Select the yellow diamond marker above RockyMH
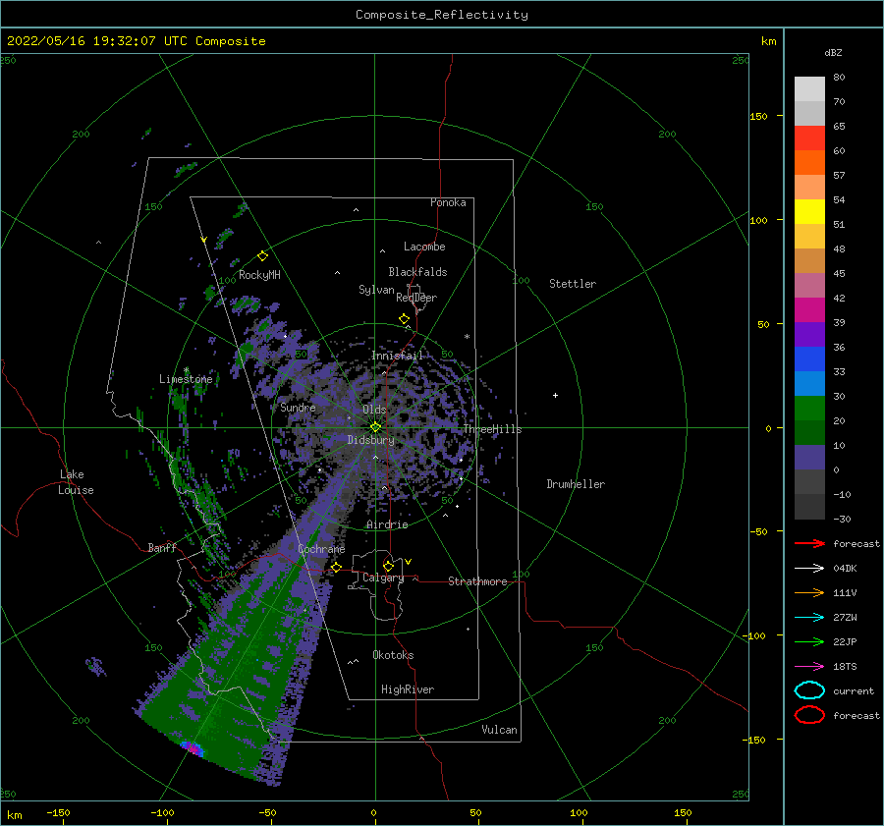Viewport: 884px width, 826px height. pos(262,256)
